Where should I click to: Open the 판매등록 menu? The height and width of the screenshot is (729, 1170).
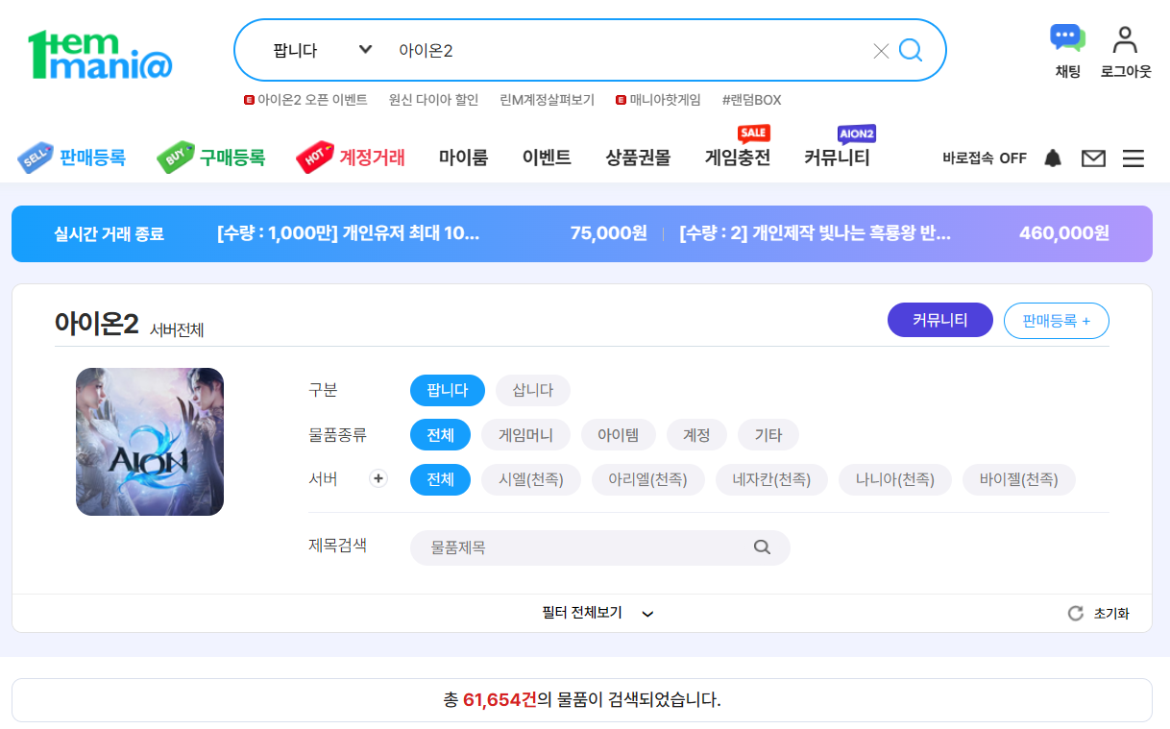click(72, 158)
